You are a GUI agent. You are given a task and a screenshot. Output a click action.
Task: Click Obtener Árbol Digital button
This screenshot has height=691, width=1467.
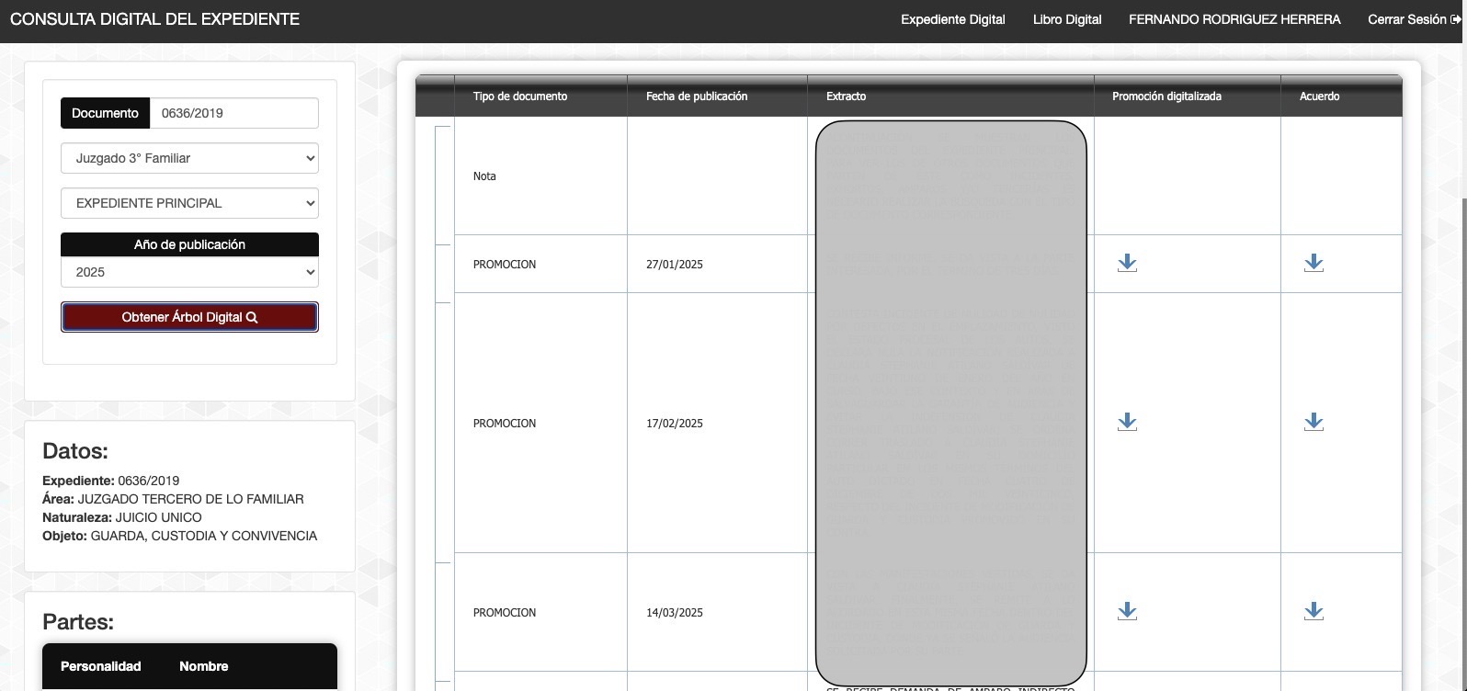(x=189, y=317)
